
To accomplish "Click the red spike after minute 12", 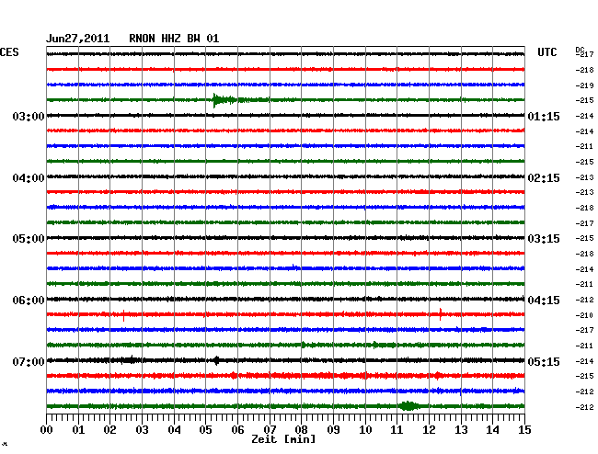I will click(441, 314).
